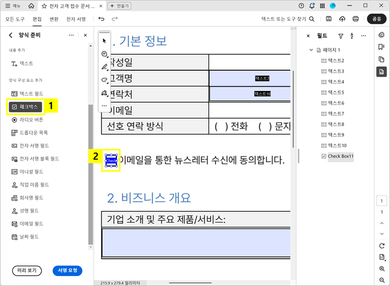Close the 전자 고객 접수 문서 tab
The width and height of the screenshot is (390, 286).
pyautogui.click(x=101, y=6)
